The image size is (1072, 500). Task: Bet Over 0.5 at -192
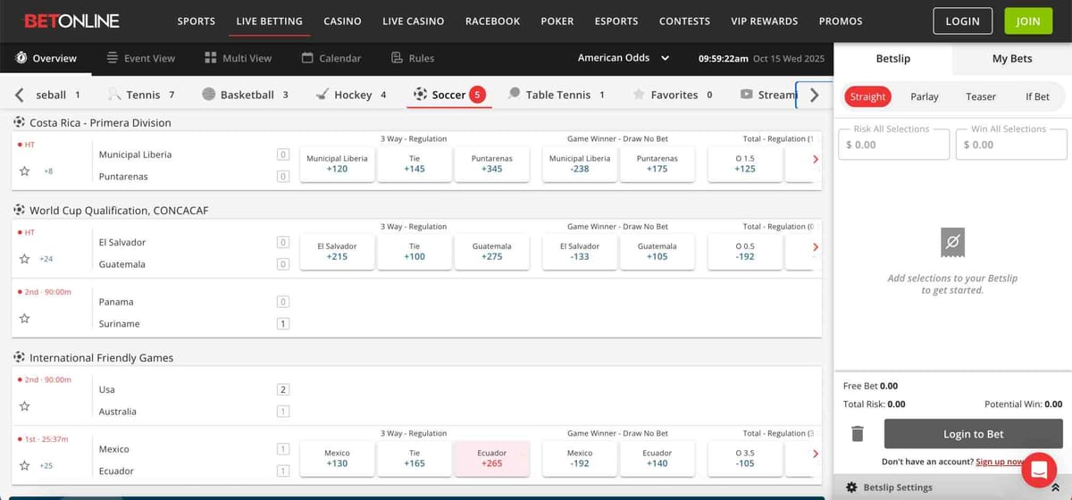(x=745, y=251)
